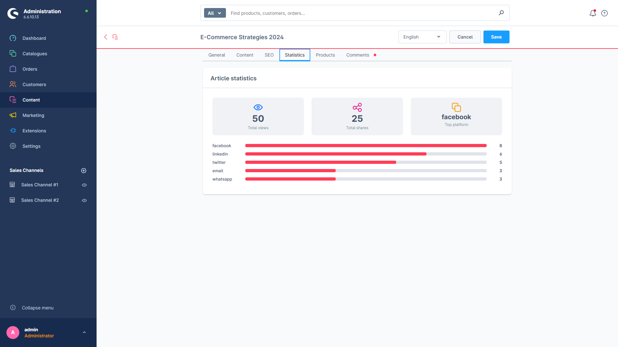
Task: Click Collapse menu label
Action: (x=38, y=308)
